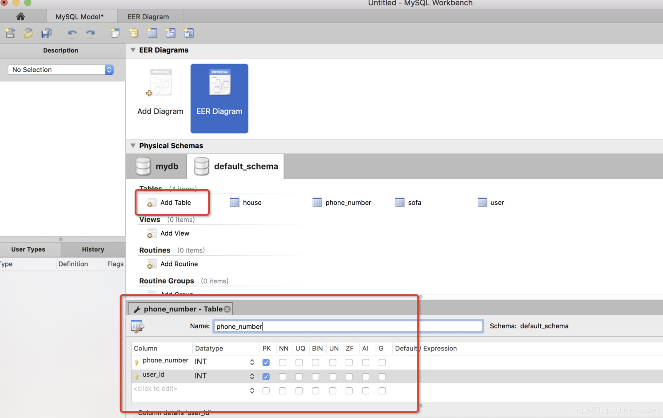Redo the last action
Image resolution: width=663 pixels, height=418 pixels.
(91, 33)
